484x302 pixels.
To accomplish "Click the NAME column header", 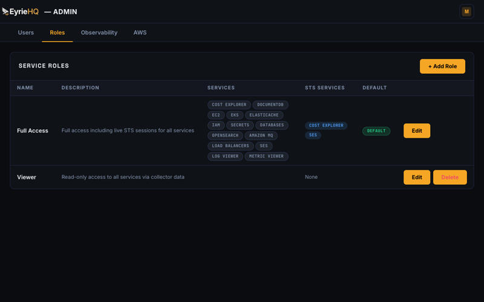I will [25, 88].
